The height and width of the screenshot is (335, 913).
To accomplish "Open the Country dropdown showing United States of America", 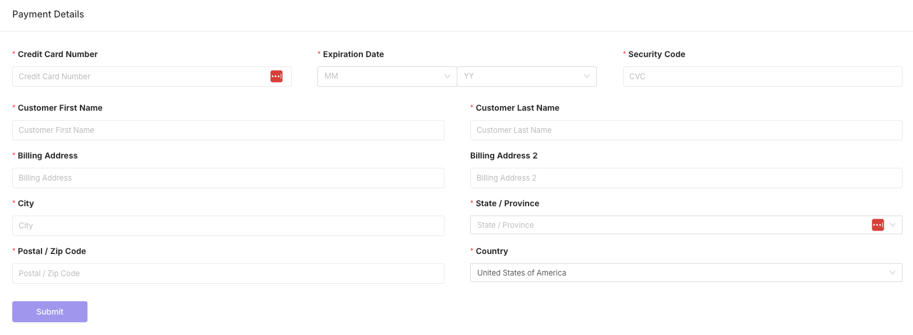I will [x=686, y=273].
